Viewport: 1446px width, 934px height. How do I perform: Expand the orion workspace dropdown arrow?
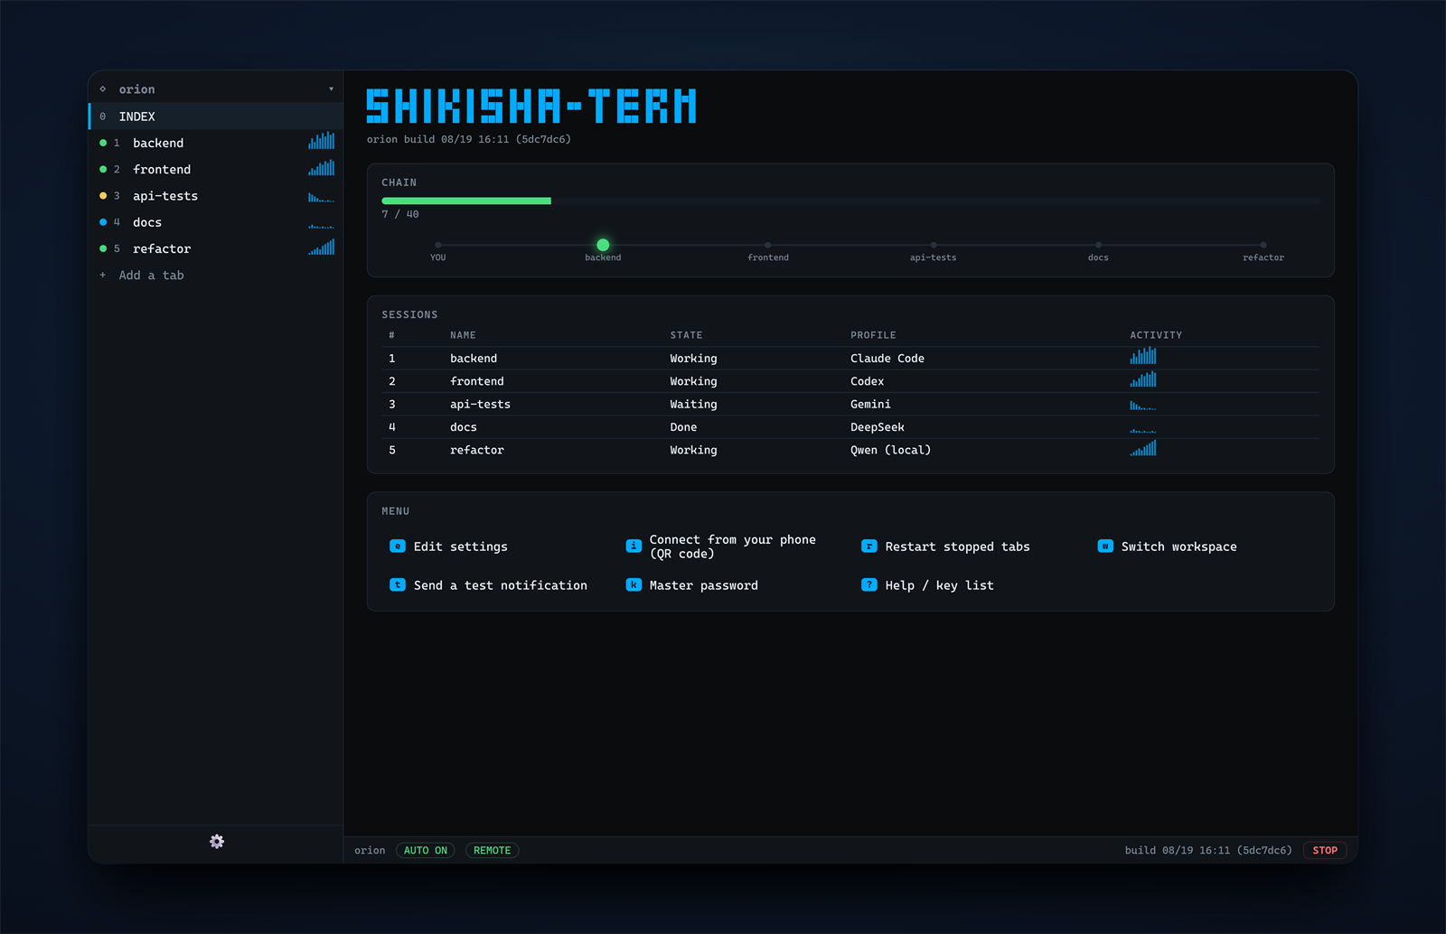(332, 89)
